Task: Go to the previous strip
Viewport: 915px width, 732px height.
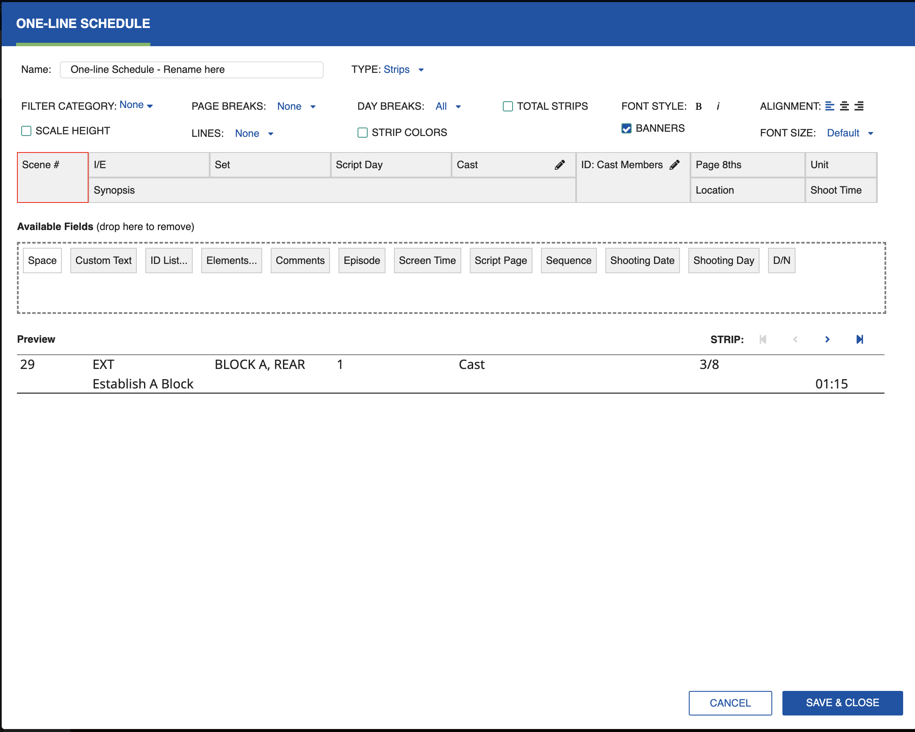Action: pyautogui.click(x=796, y=339)
